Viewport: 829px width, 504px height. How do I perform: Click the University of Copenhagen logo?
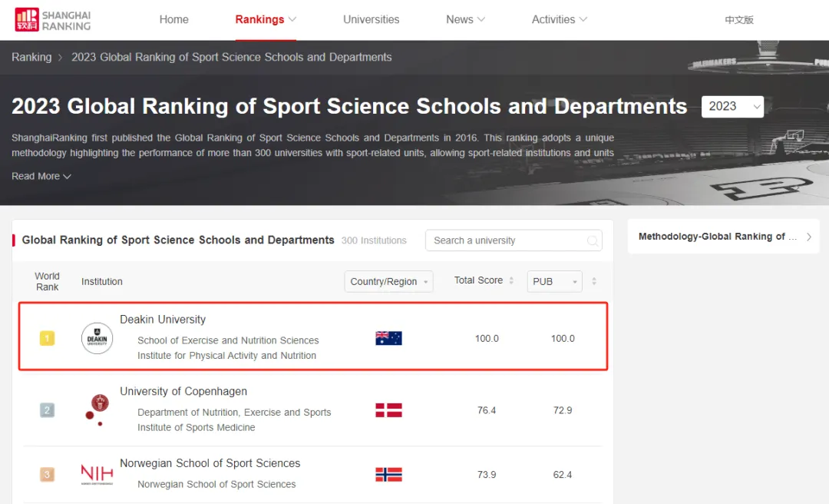pyautogui.click(x=97, y=410)
